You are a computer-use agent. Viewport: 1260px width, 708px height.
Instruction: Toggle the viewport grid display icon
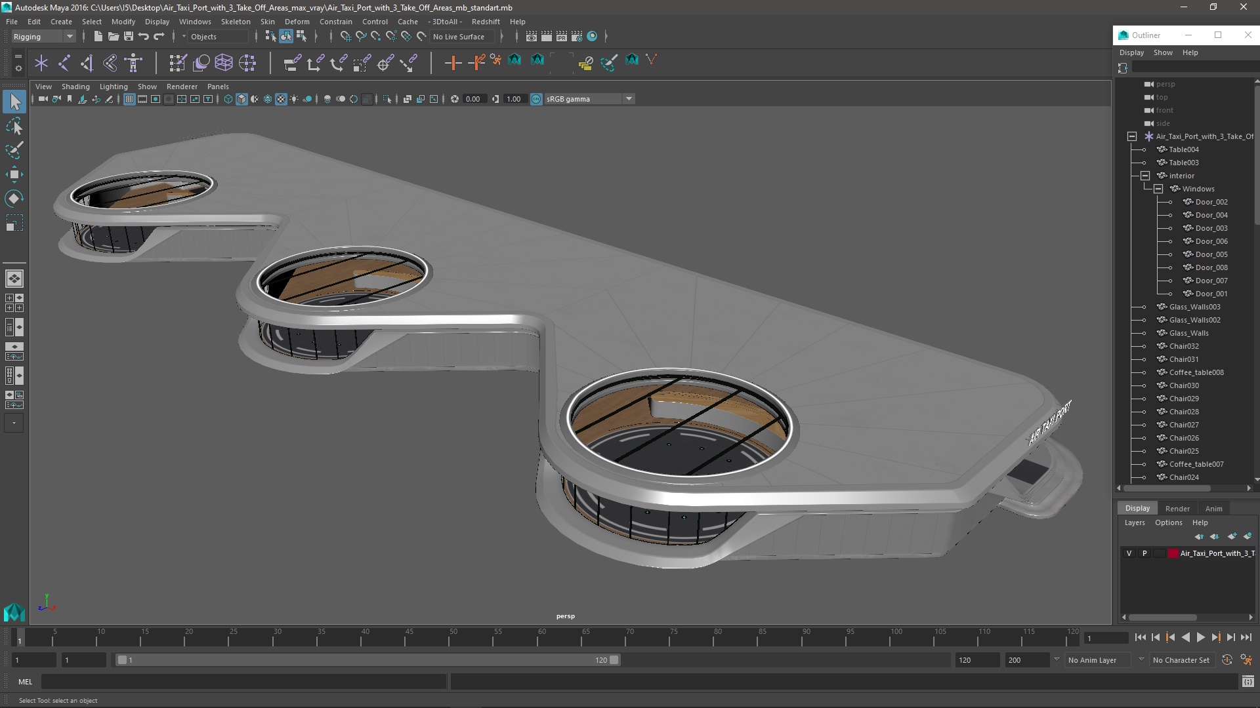pos(129,99)
